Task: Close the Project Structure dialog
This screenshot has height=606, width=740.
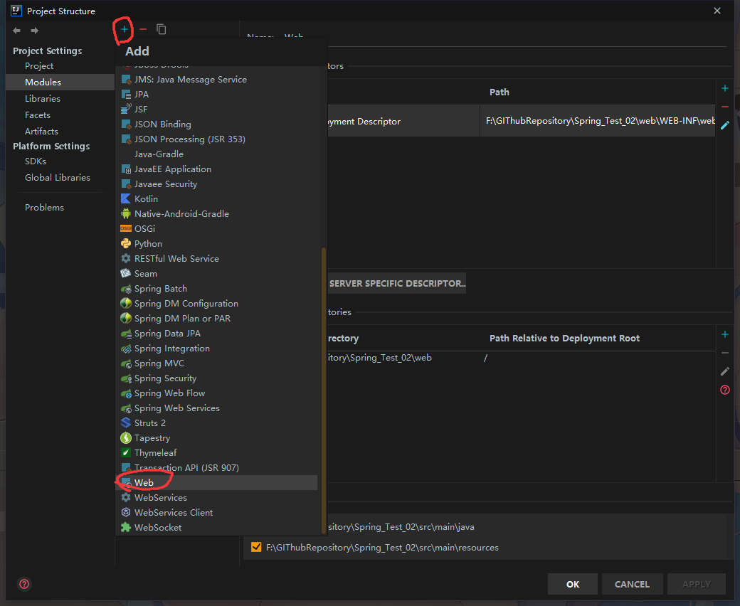Action: click(717, 11)
